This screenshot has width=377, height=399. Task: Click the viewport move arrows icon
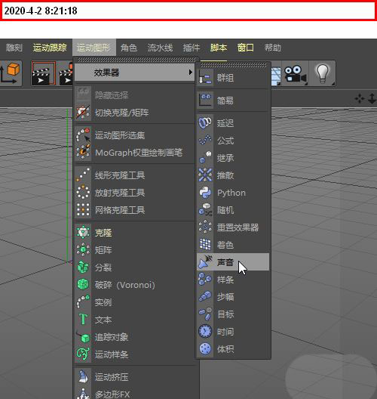coord(360,98)
